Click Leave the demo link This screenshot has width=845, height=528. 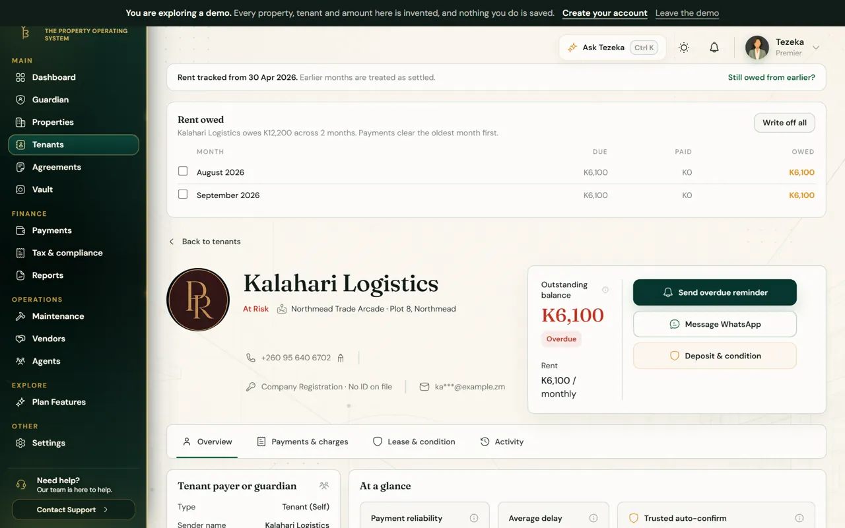[687, 13]
